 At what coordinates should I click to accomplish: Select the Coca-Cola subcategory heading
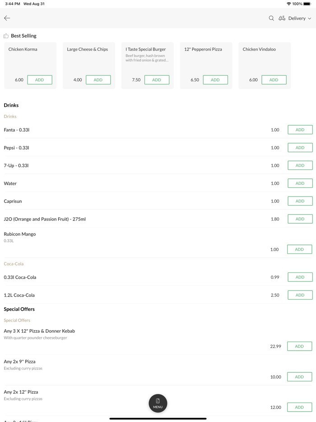coord(14,264)
